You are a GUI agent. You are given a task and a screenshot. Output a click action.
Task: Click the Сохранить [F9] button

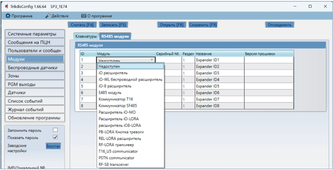point(203,25)
